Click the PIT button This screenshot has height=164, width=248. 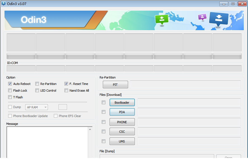pos(115,85)
